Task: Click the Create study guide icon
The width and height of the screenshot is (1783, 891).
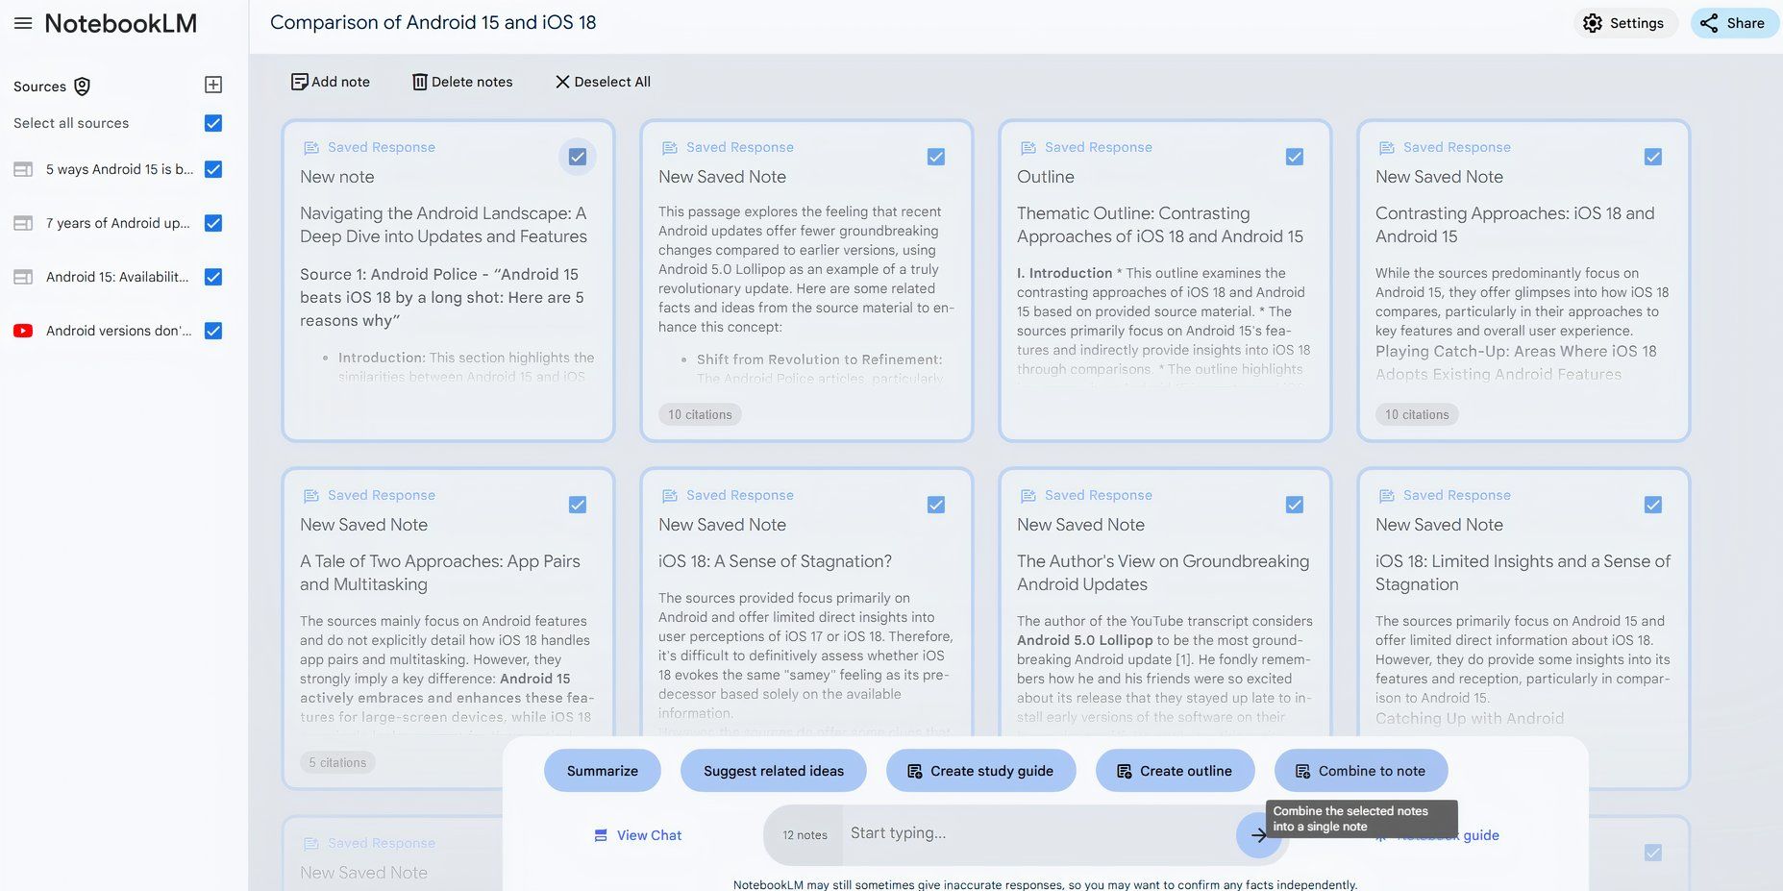Action: pyautogui.click(x=915, y=771)
